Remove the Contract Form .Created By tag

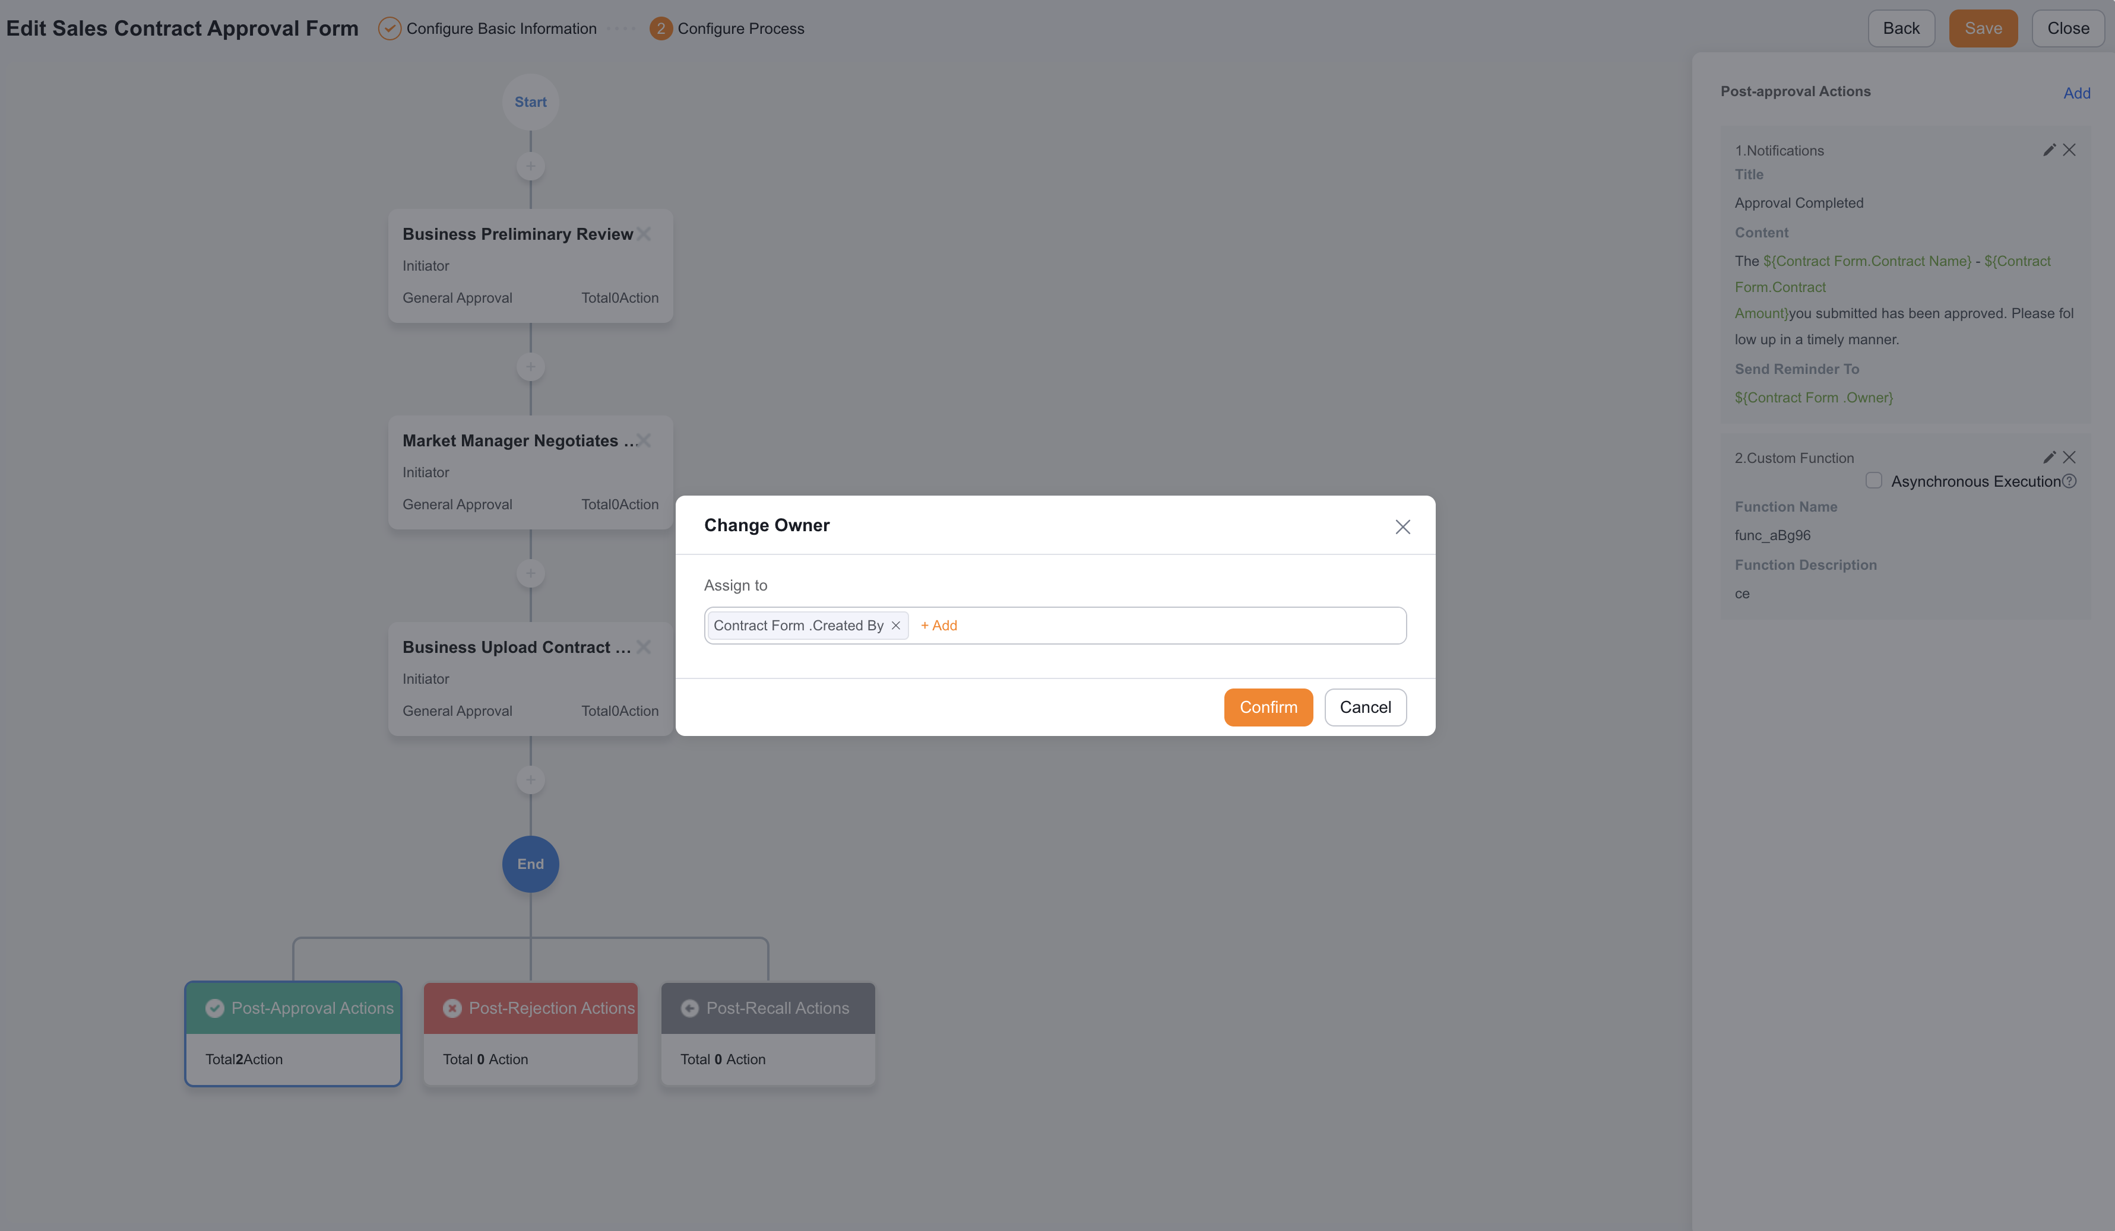click(x=895, y=625)
